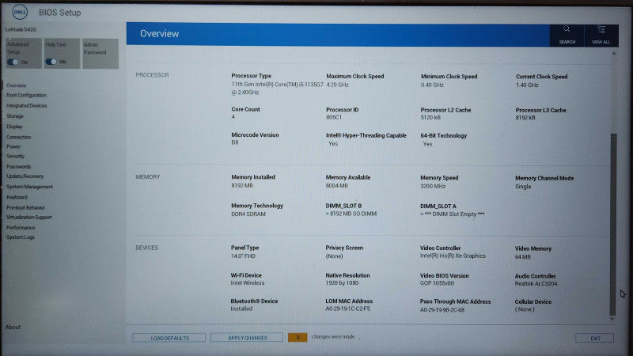Open Update,Recovery section
The image size is (633, 356).
[25, 176]
